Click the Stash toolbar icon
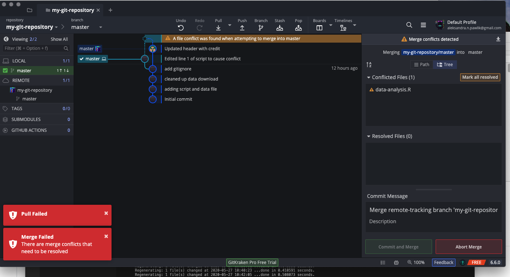 [x=280, y=28]
